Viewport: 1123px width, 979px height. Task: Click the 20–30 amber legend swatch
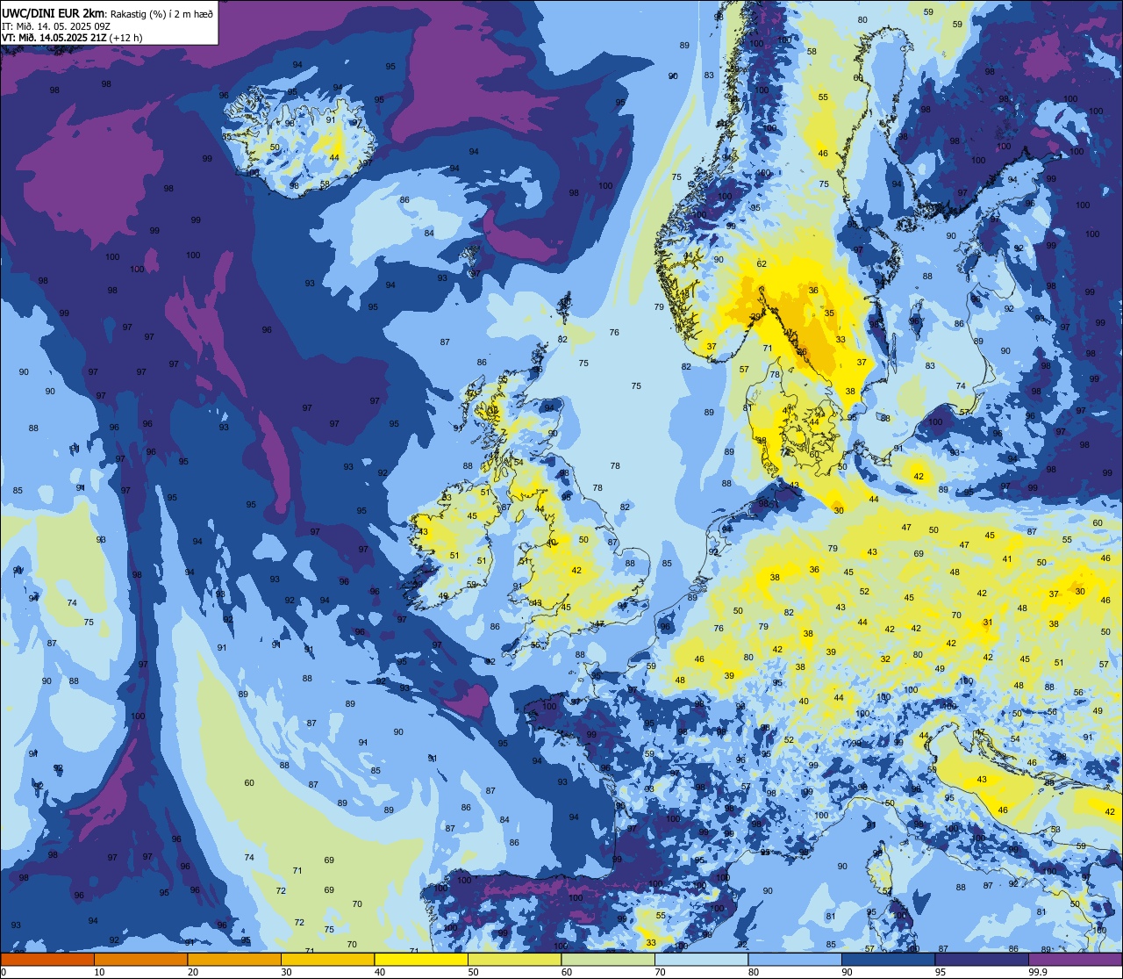click(x=234, y=959)
